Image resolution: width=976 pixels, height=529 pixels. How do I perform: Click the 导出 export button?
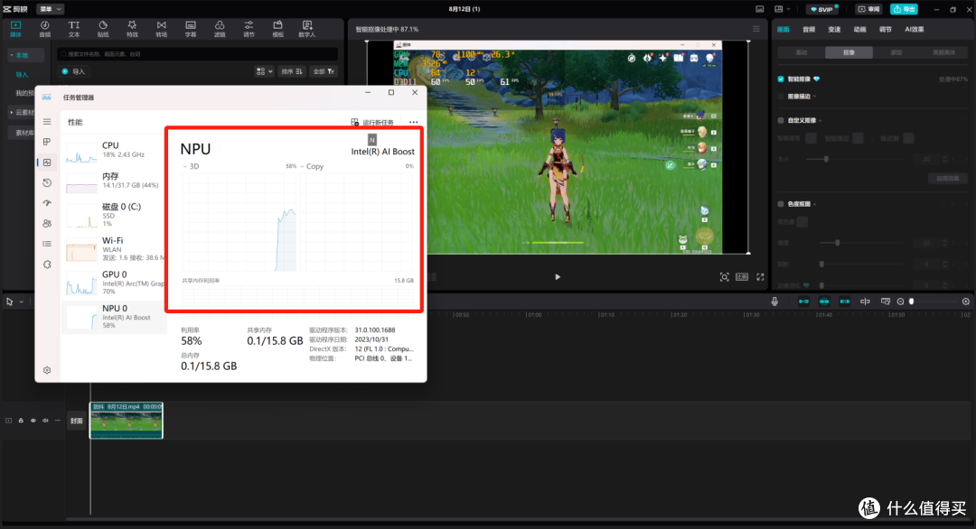tap(904, 9)
